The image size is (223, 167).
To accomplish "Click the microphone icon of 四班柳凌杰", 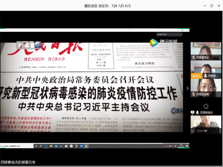I will point(197,113).
